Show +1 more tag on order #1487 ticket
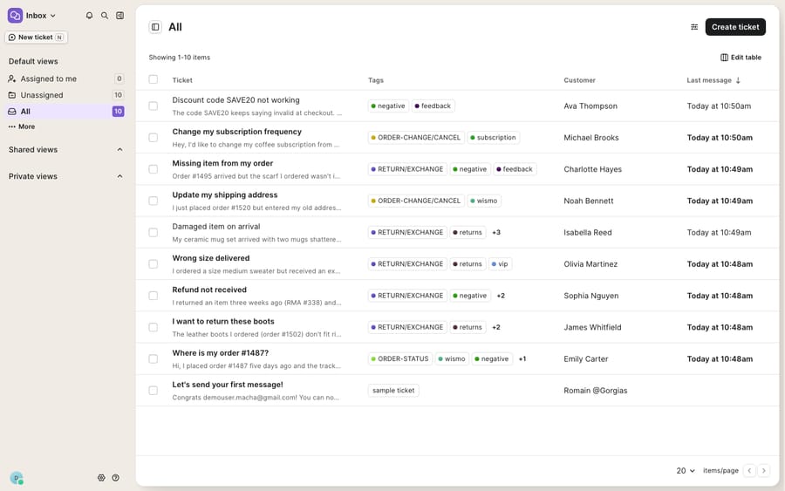Viewport: 785px width, 491px height. click(x=522, y=358)
